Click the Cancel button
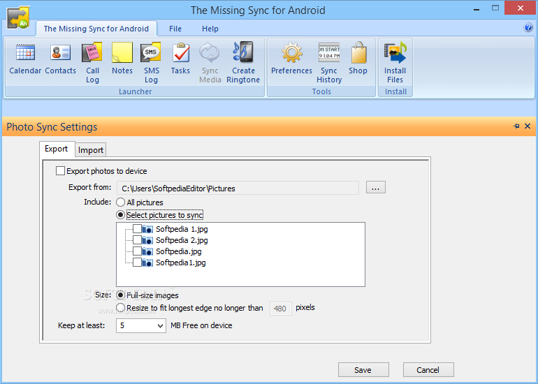Screen dimensions: 538x384 tap(428, 370)
